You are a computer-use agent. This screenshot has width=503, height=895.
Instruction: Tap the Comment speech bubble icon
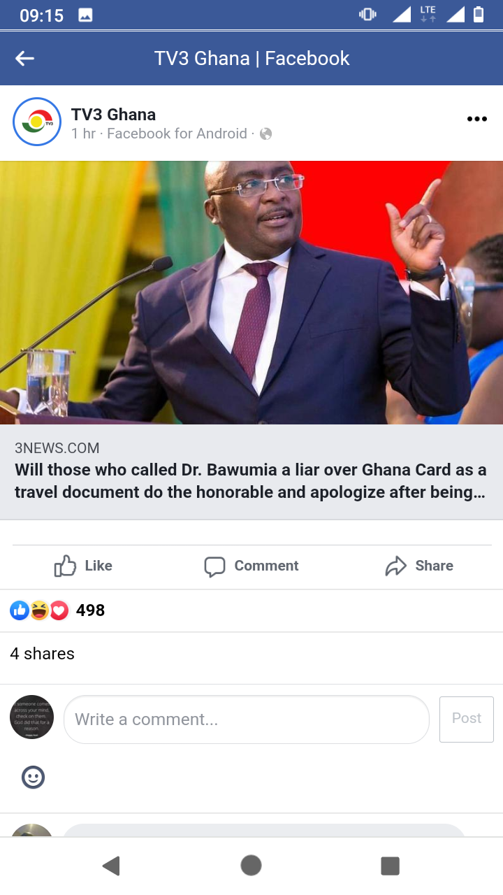(x=214, y=566)
